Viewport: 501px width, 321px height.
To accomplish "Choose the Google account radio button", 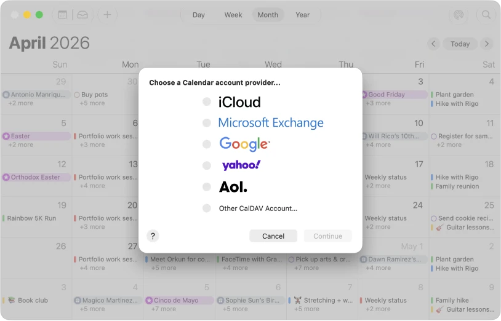I will point(207,144).
